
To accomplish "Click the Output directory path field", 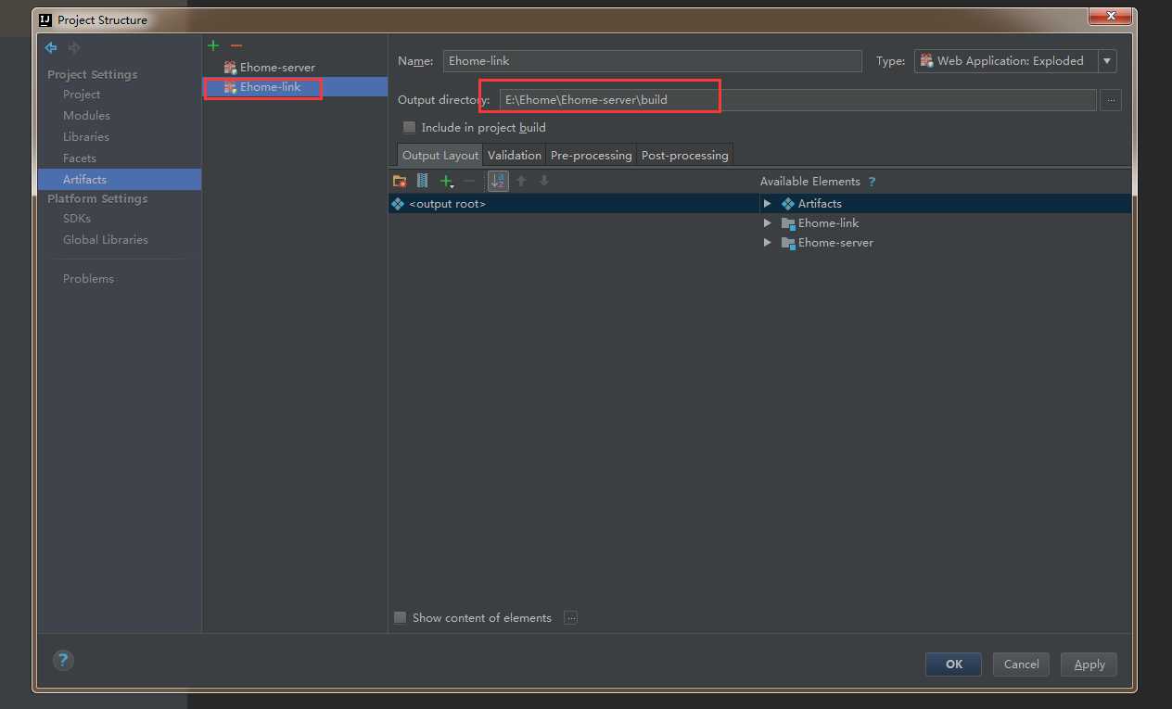I will coord(798,100).
